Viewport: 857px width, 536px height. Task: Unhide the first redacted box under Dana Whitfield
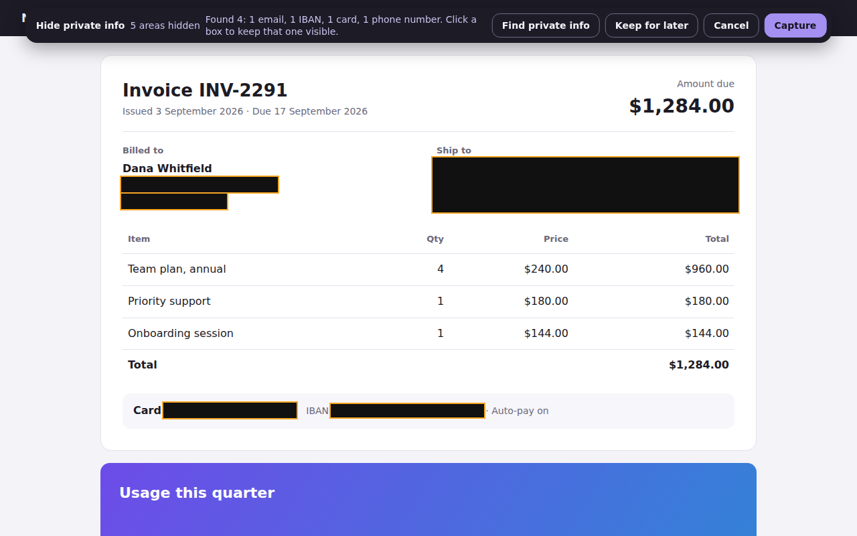pyautogui.click(x=200, y=184)
